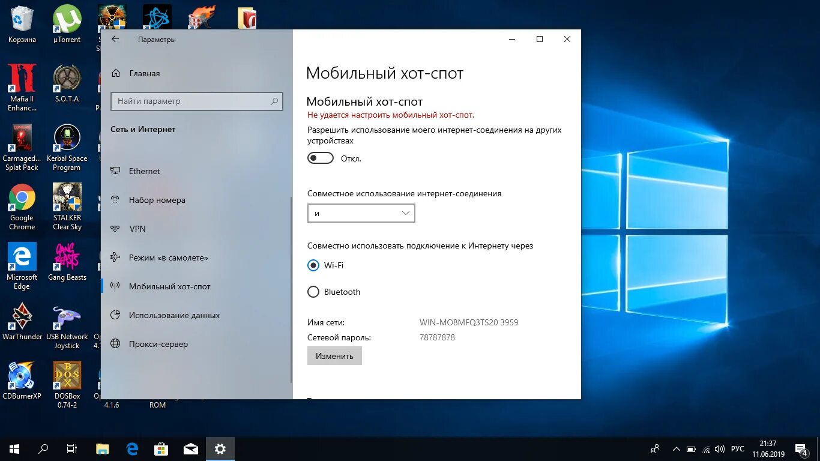Open taskbar search magnifier
The height and width of the screenshot is (461, 820).
pos(43,448)
